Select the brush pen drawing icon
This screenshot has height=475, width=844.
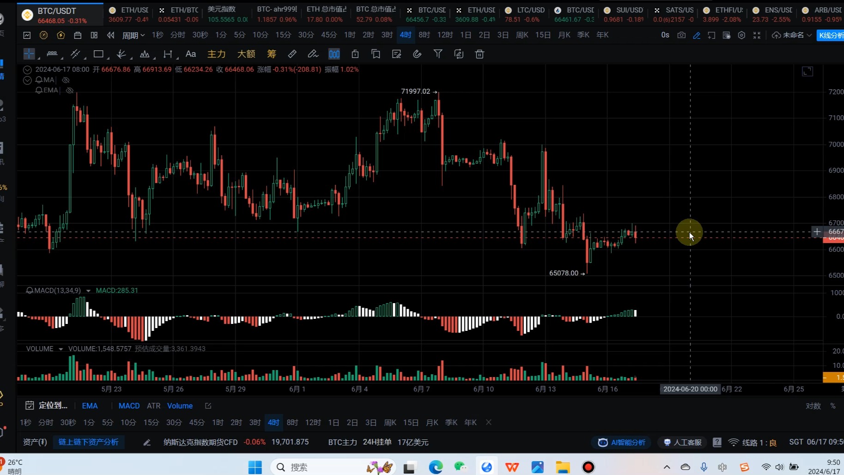[x=313, y=54]
